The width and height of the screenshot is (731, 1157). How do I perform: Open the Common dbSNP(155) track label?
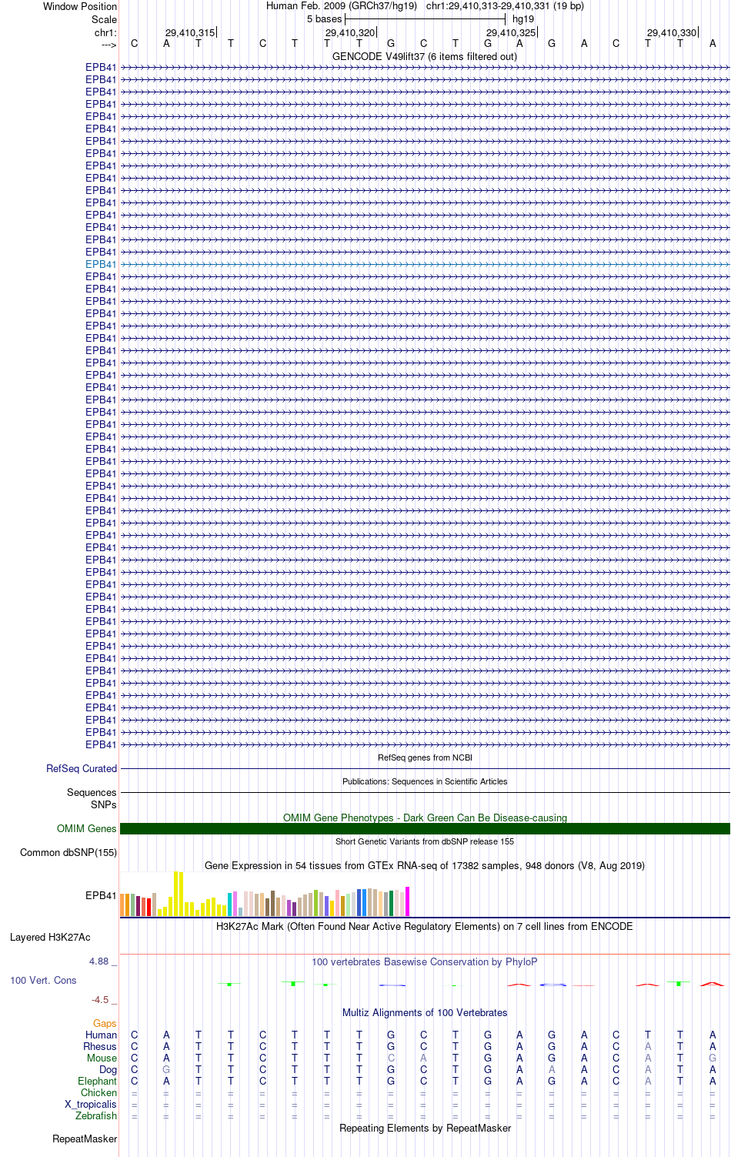[68, 852]
